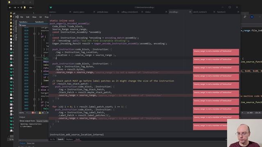Click the 'Ln 401' status bar indicator
Viewport: 262px width, 147px height.
point(250,113)
